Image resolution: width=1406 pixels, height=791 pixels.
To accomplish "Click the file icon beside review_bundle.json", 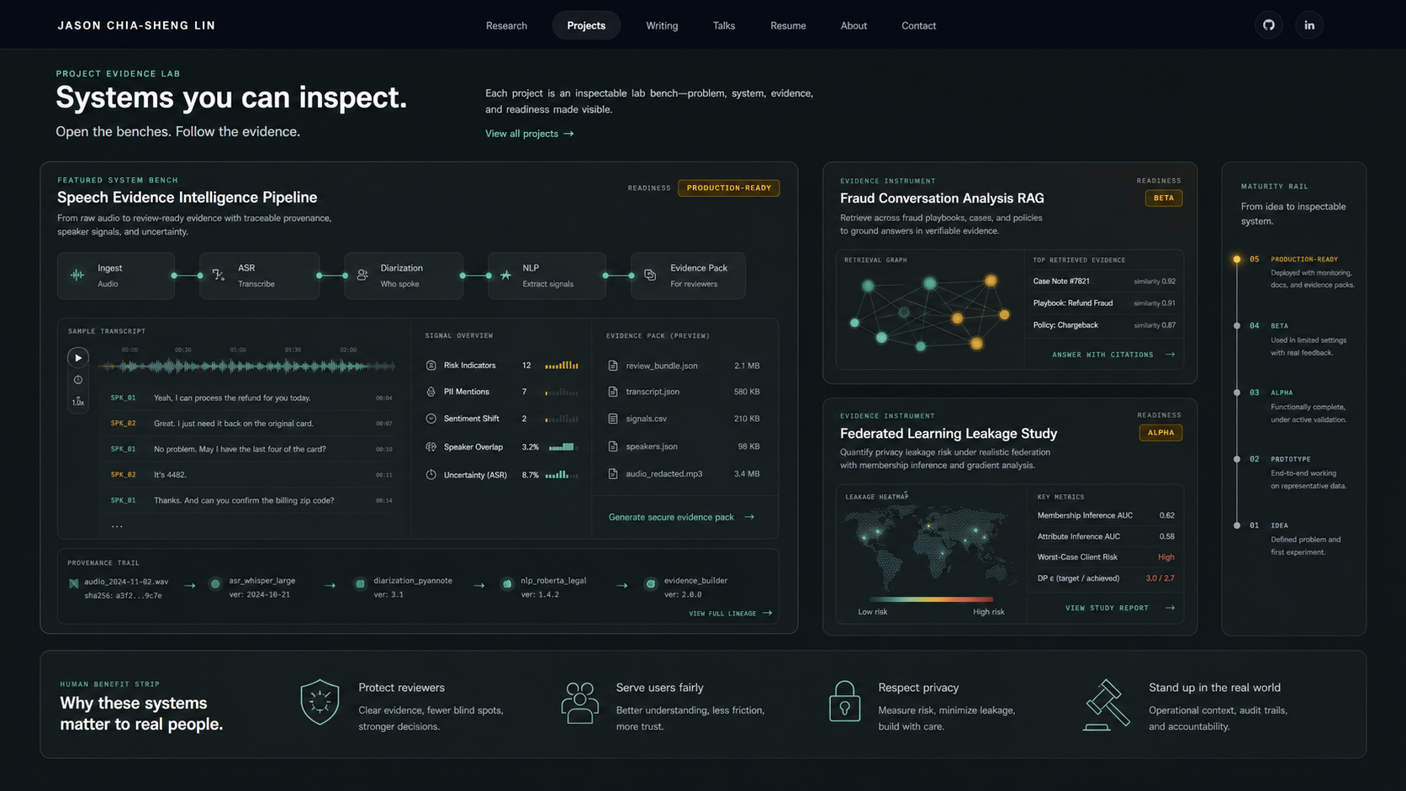I will 613,366.
